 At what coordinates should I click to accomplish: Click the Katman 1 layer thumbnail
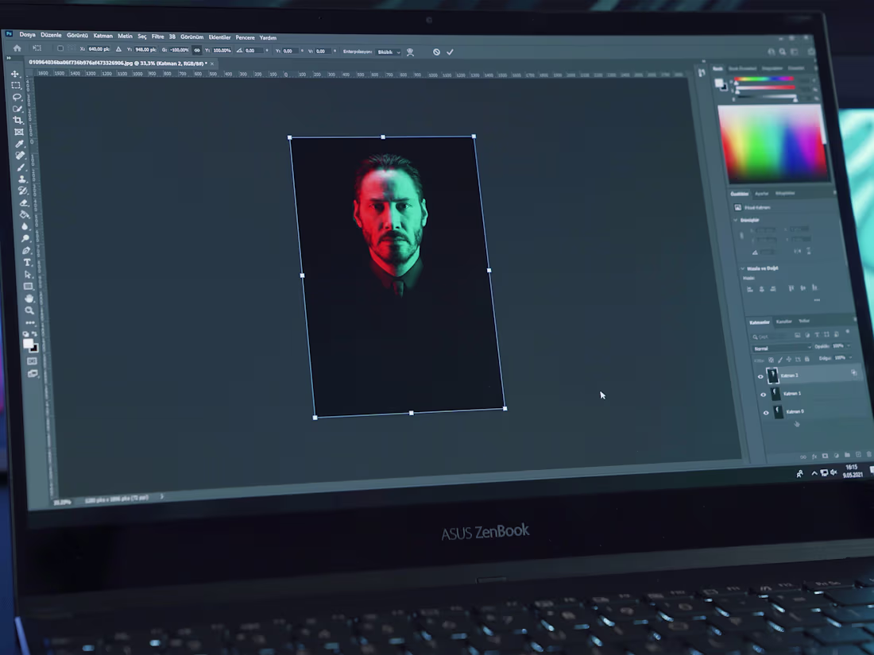(x=775, y=395)
